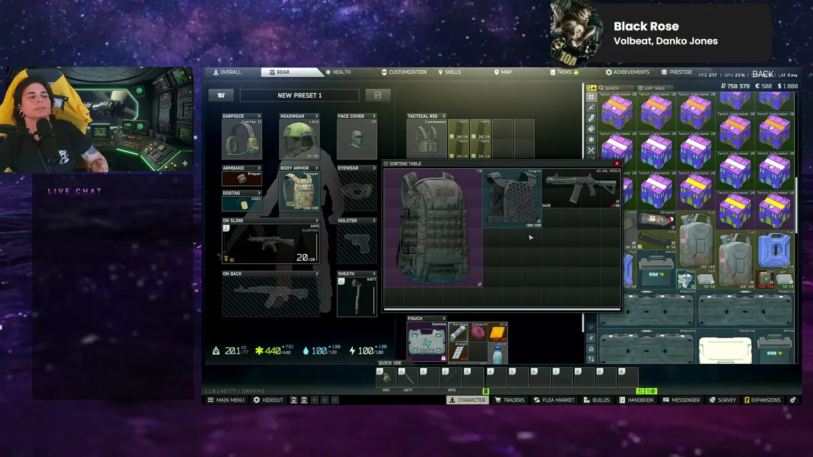Screen dimensions: 813x457
Task: Open the Map tab
Action: [503, 72]
